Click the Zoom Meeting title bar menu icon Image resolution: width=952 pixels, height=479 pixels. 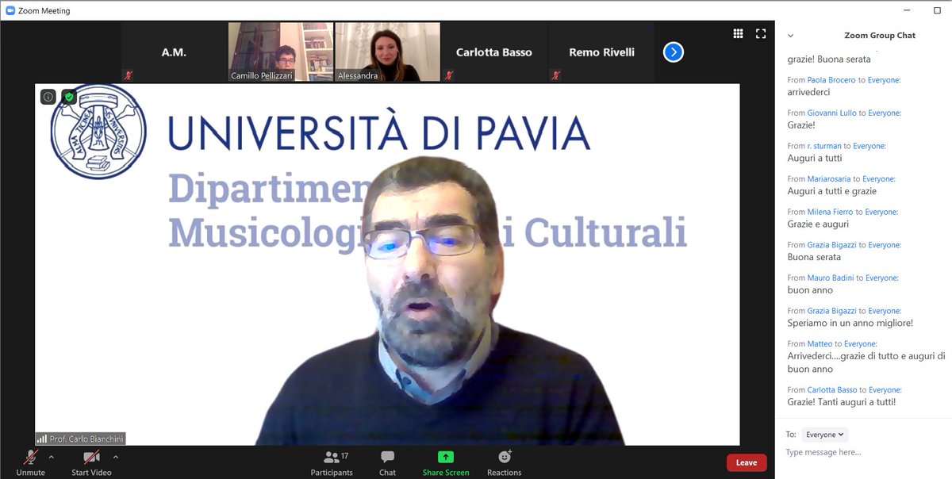click(10, 10)
